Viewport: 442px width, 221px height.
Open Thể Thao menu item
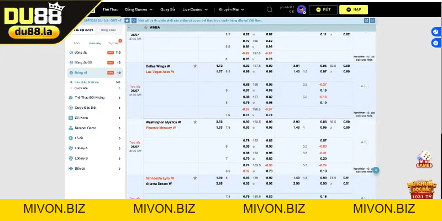[x=110, y=9]
